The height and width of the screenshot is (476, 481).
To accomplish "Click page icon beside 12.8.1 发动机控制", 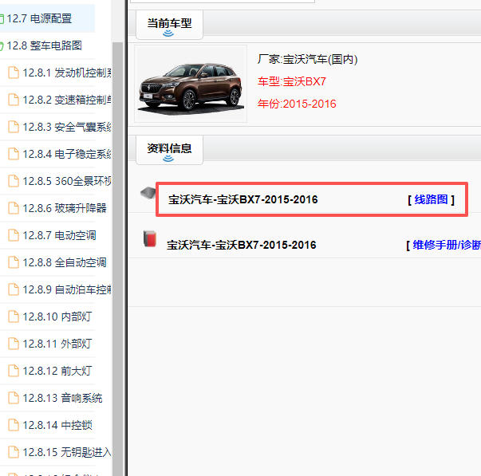I will 14,73.
